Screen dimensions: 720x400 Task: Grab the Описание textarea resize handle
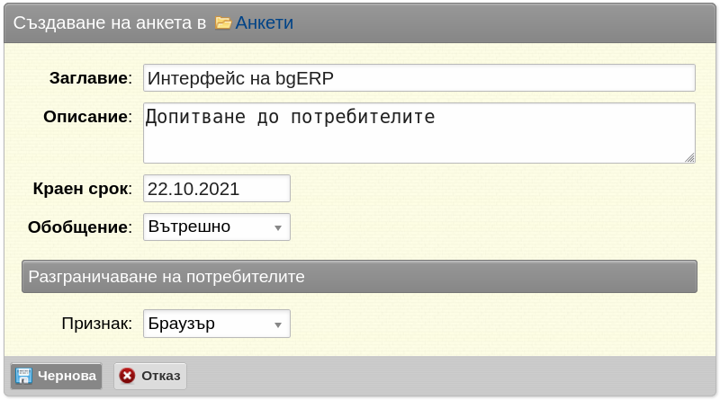(689, 158)
